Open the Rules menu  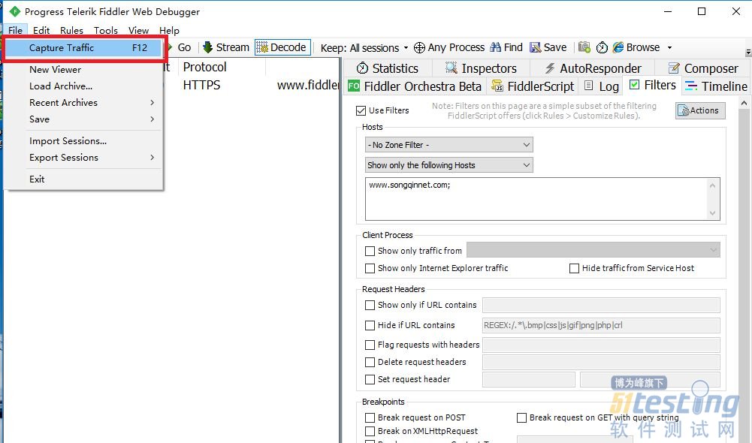pyautogui.click(x=71, y=30)
